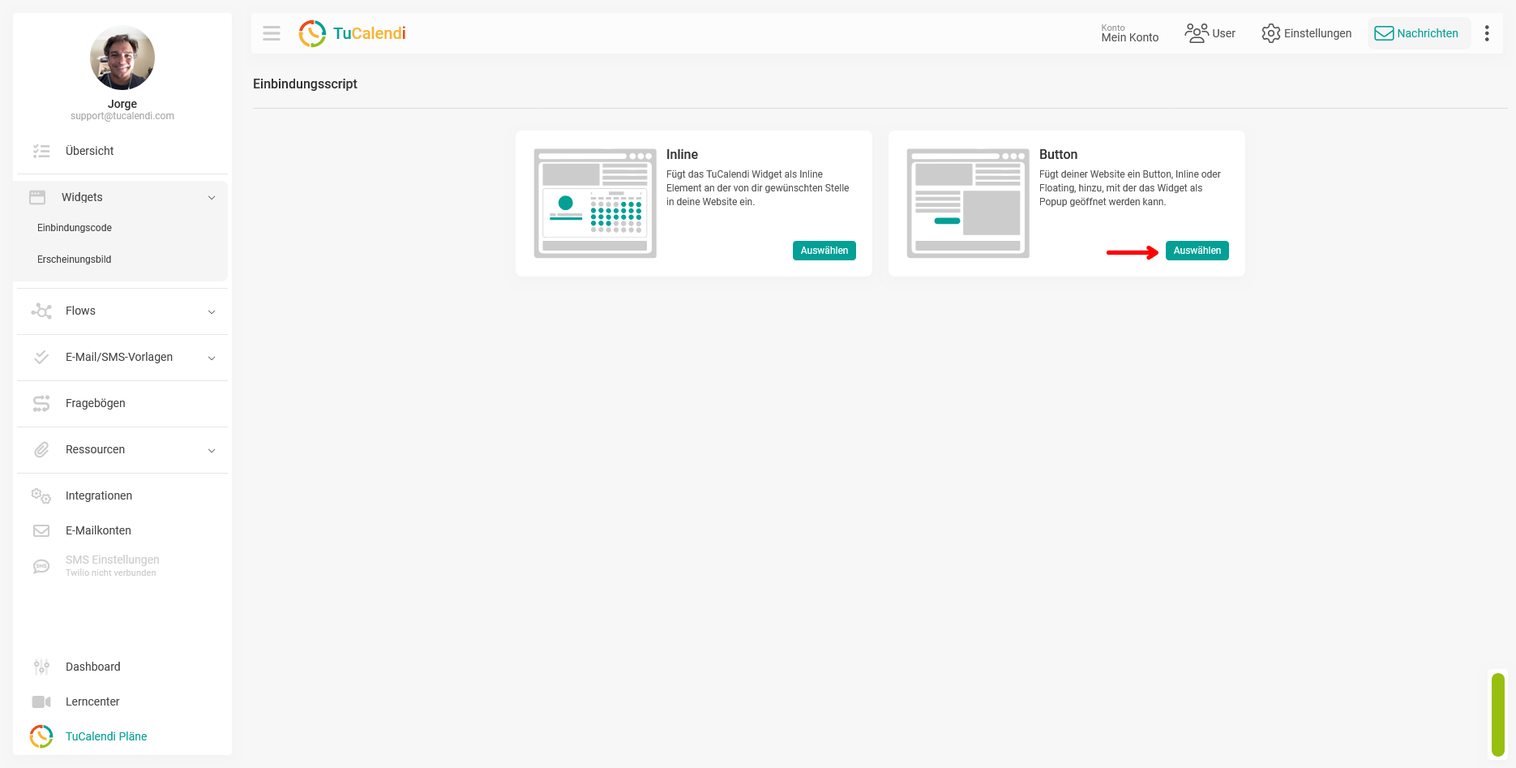Click the TuCalendi clock logo in header
Viewport: 1516px width, 768px height.
[312, 33]
